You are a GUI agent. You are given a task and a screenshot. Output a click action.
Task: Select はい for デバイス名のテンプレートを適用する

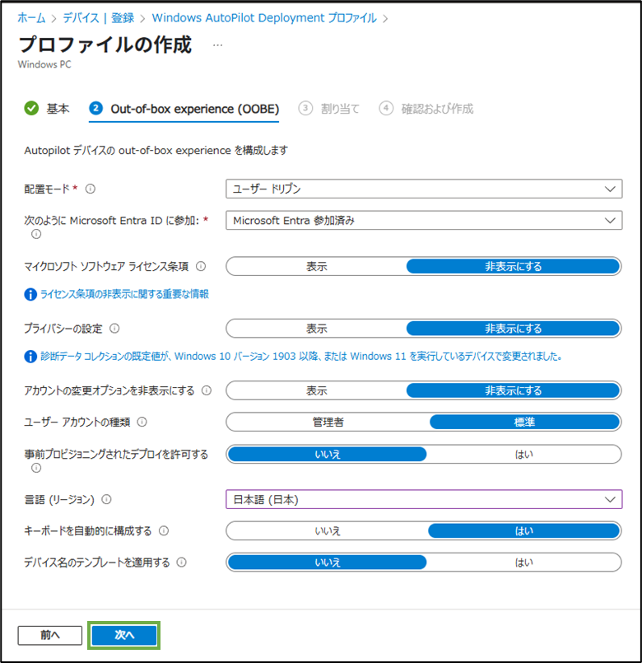(523, 563)
